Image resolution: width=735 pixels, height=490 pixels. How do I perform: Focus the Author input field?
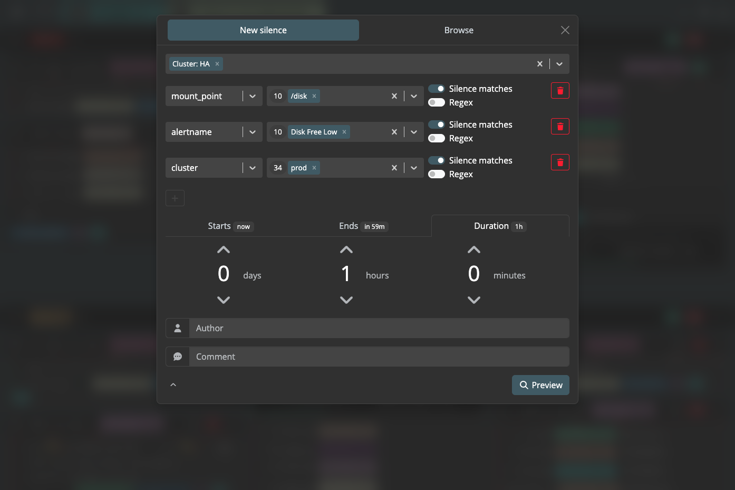pyautogui.click(x=379, y=328)
